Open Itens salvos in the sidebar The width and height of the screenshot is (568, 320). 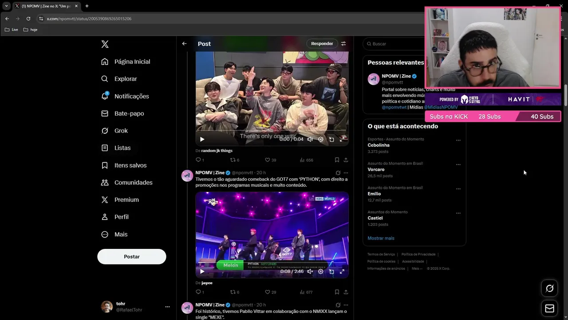124,165
